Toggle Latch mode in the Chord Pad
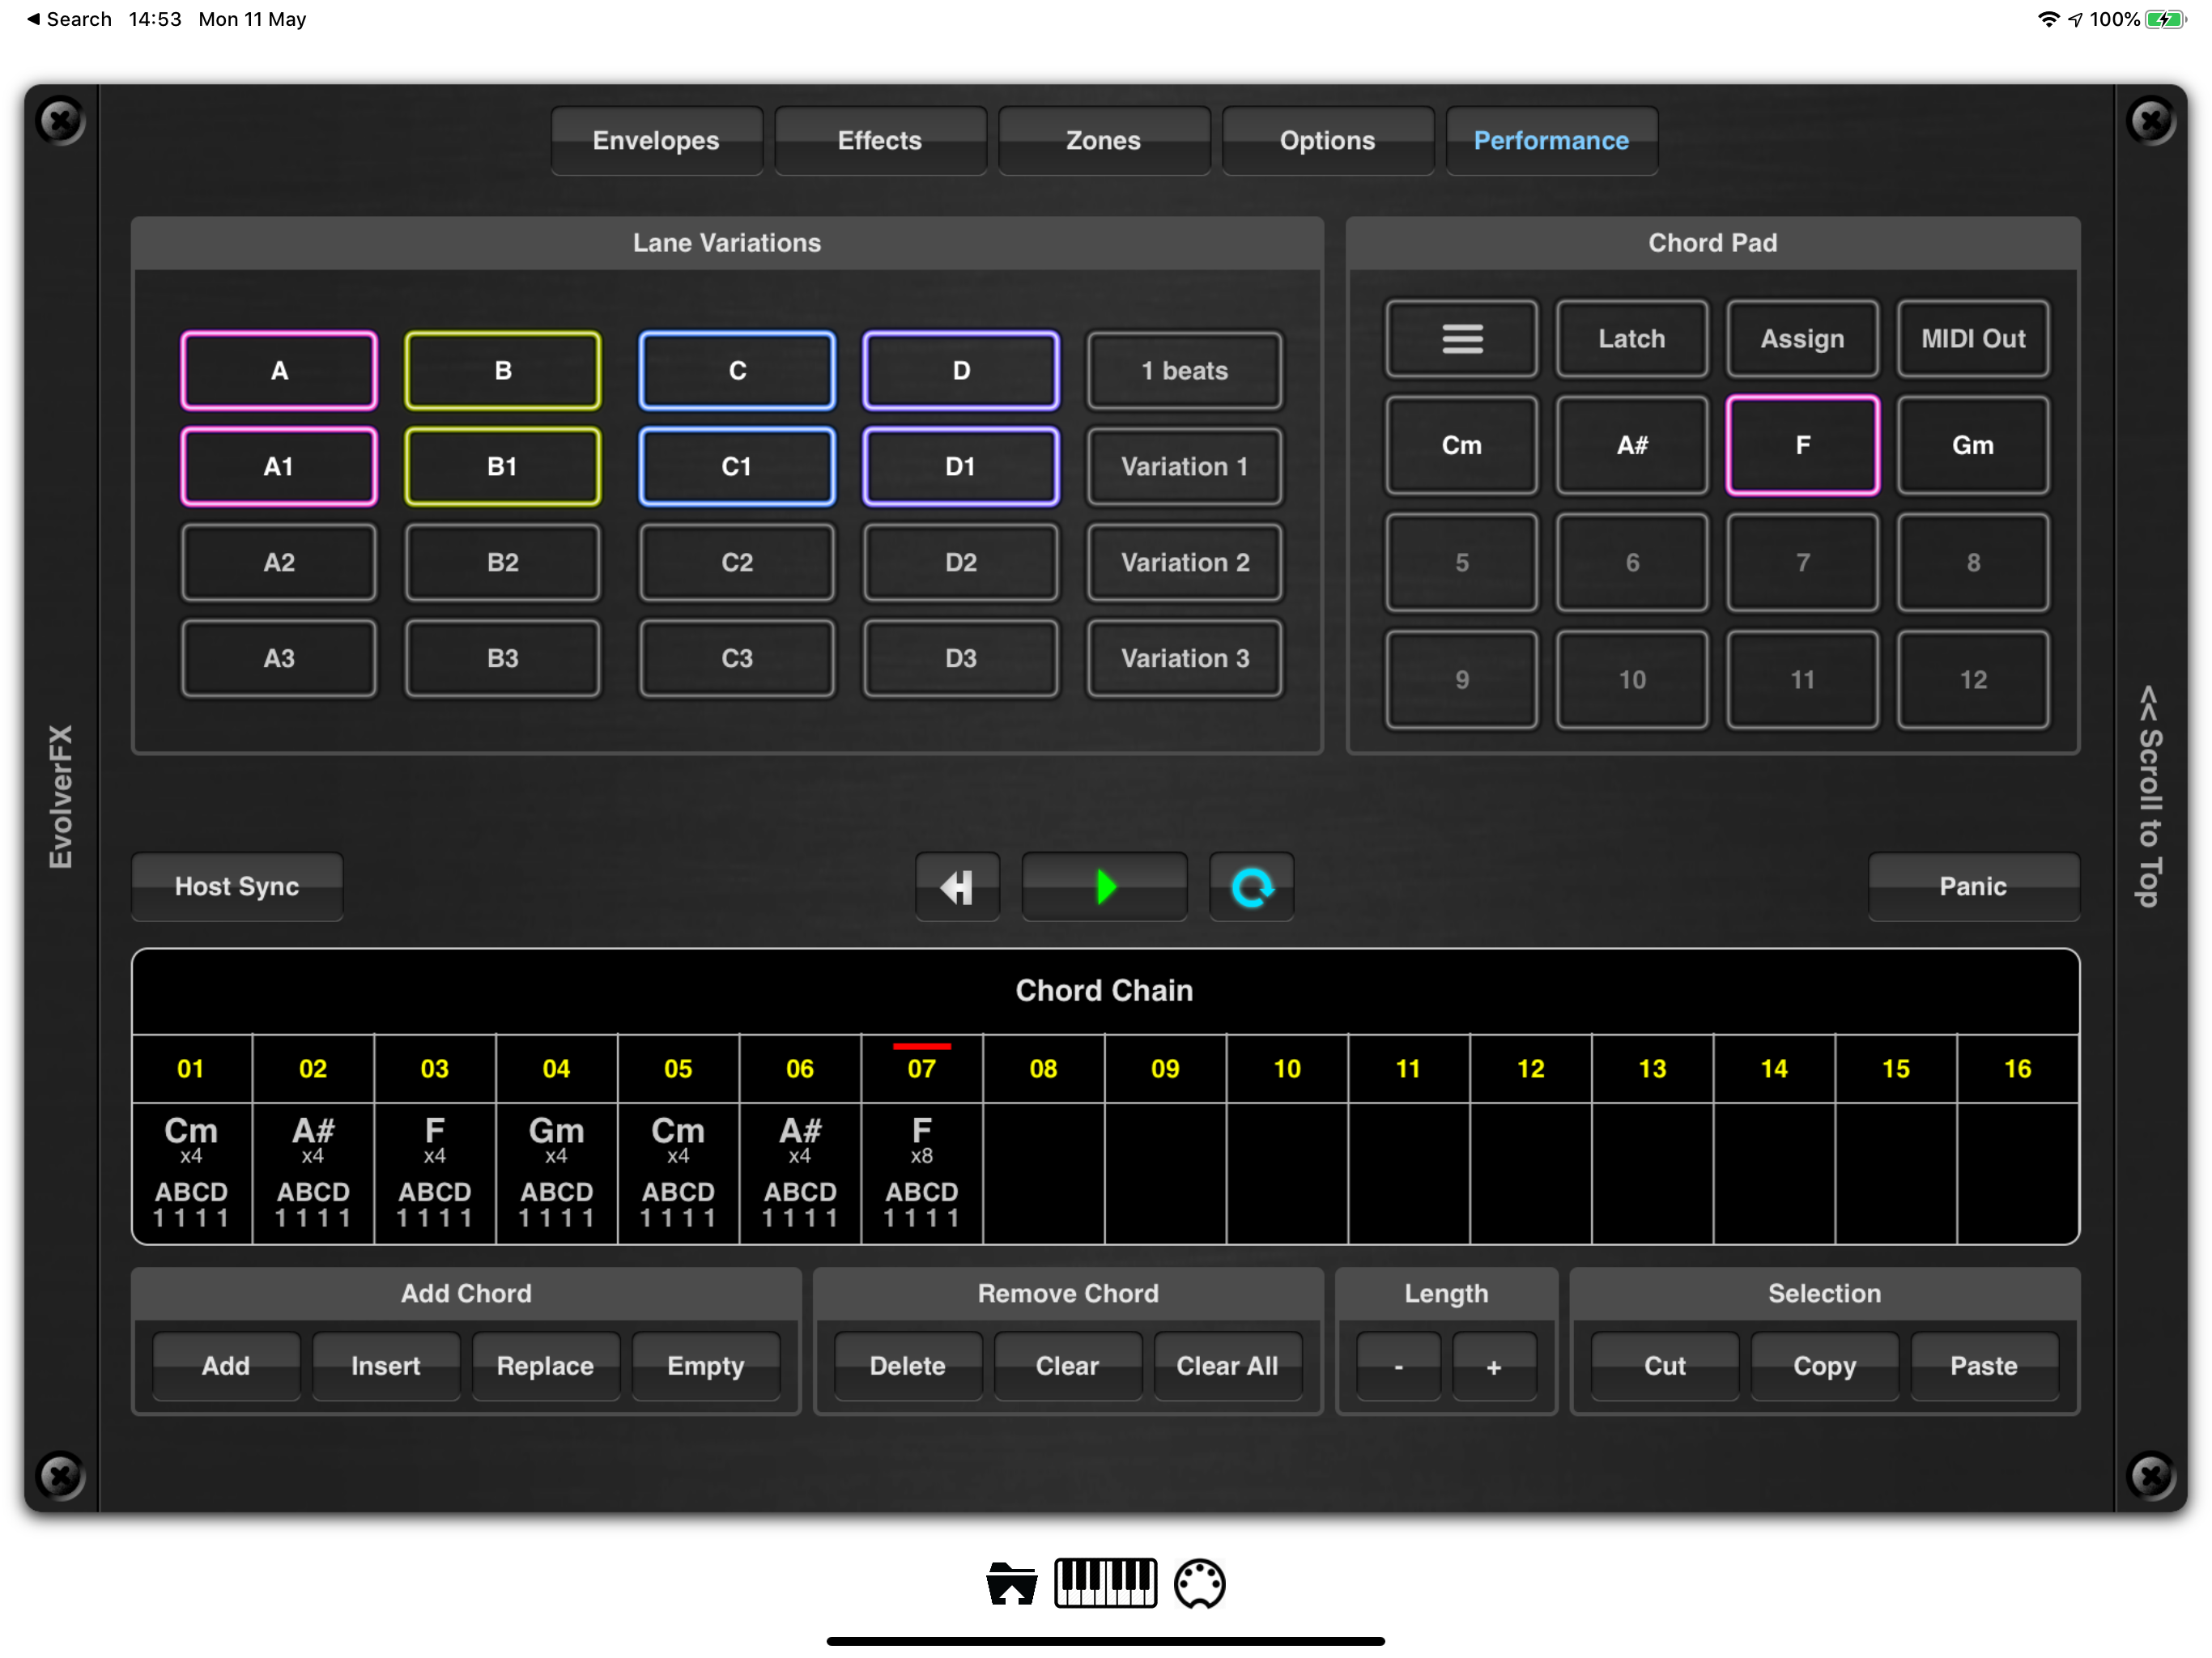This screenshot has height=1658, width=2212. [x=1631, y=338]
